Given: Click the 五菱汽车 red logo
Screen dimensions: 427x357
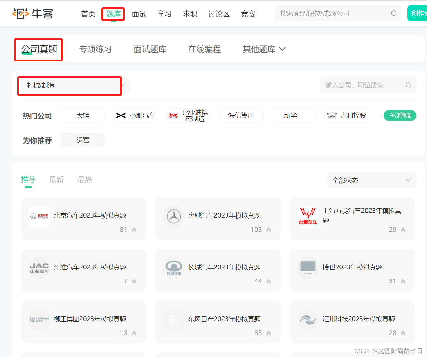Looking at the screenshot, I should pos(308,216).
